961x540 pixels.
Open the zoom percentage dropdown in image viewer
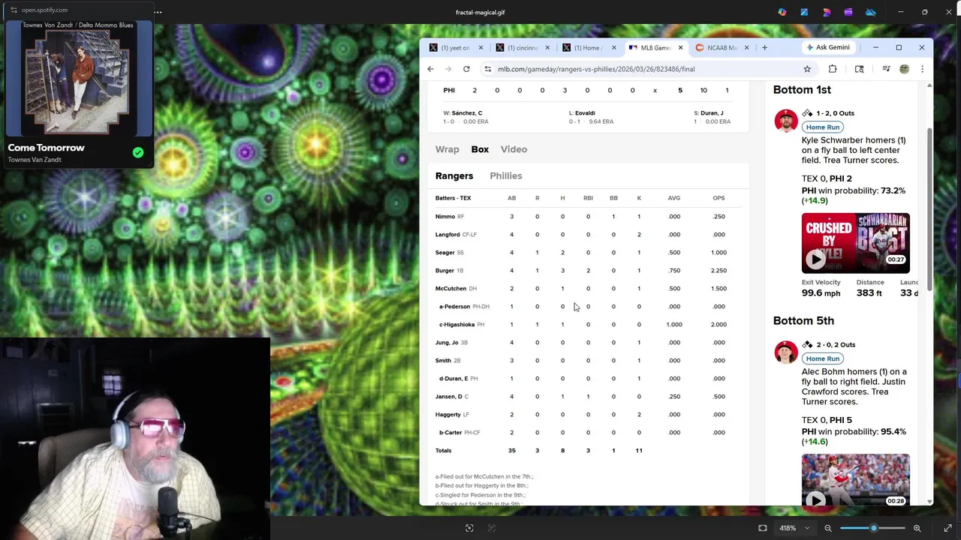794,528
